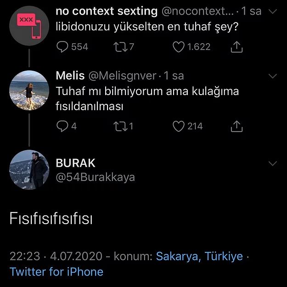Image resolution: width=287 pixels, height=287 pixels.
Task: Like Melis's tweet with 214 likes
Action: click(178, 126)
